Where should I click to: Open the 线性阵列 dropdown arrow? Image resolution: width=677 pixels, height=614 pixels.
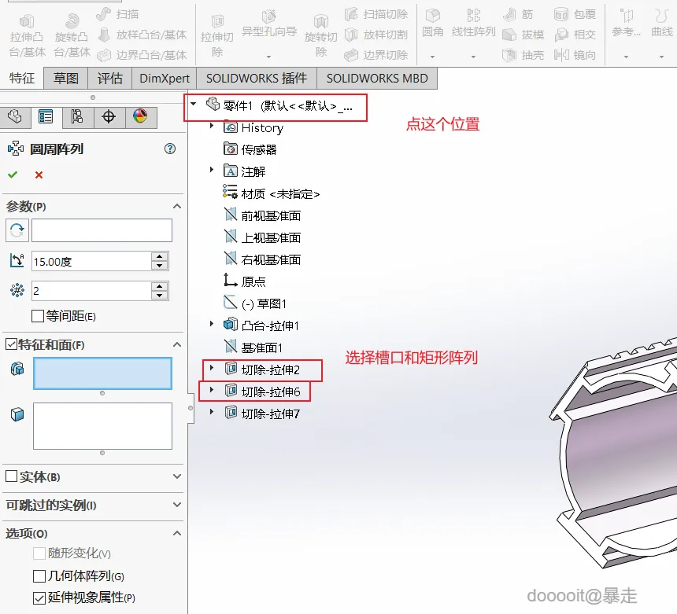tap(473, 57)
